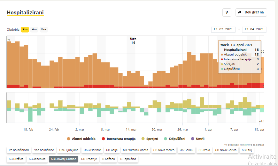Choose UKC Ljubljana hospital

pos(68,150)
